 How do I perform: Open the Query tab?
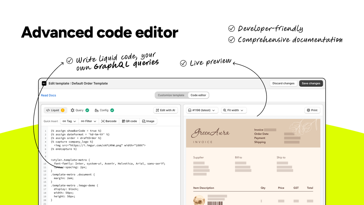coord(80,110)
